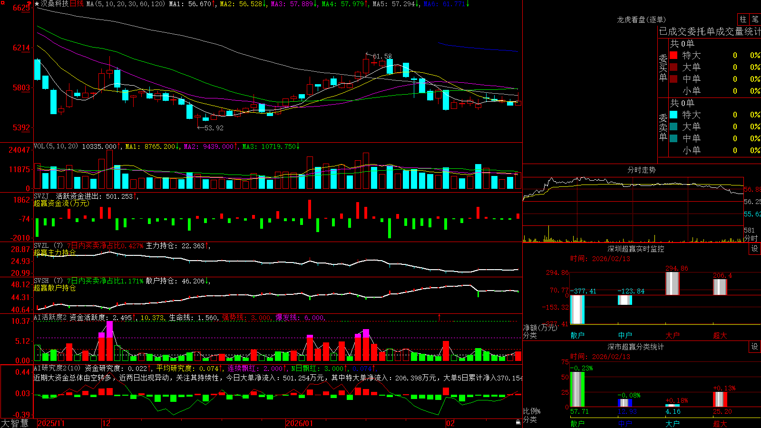761x428 pixels.
Task: Click the 中户 12.93 bar in 分类统计
Action: coord(625,403)
